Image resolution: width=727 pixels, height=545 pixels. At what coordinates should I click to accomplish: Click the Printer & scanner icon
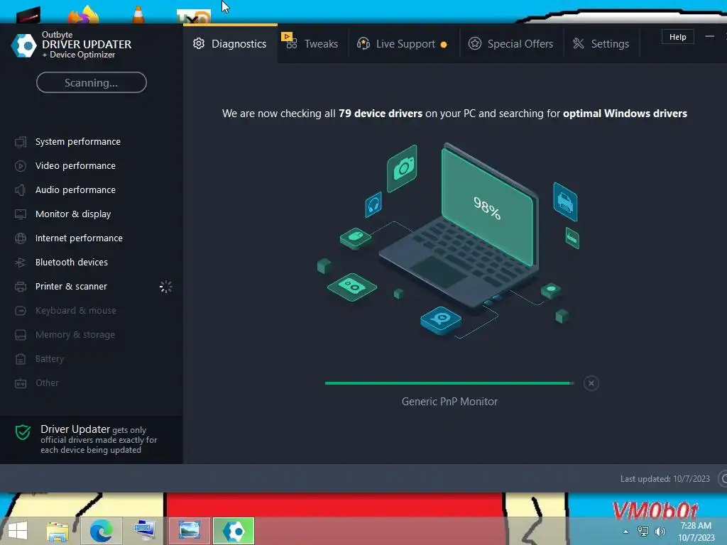(21, 287)
